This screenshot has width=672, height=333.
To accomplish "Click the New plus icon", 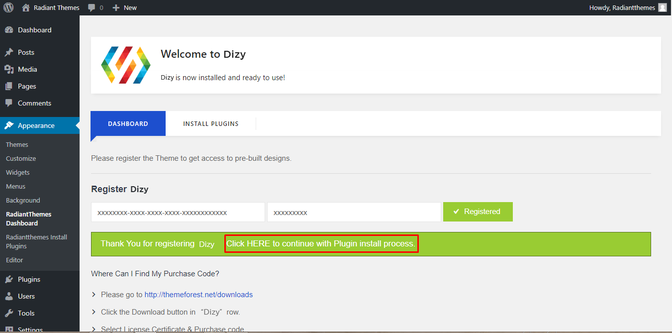I will click(116, 7).
